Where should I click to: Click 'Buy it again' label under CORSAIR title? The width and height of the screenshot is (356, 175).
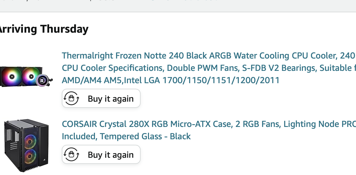coord(111,155)
